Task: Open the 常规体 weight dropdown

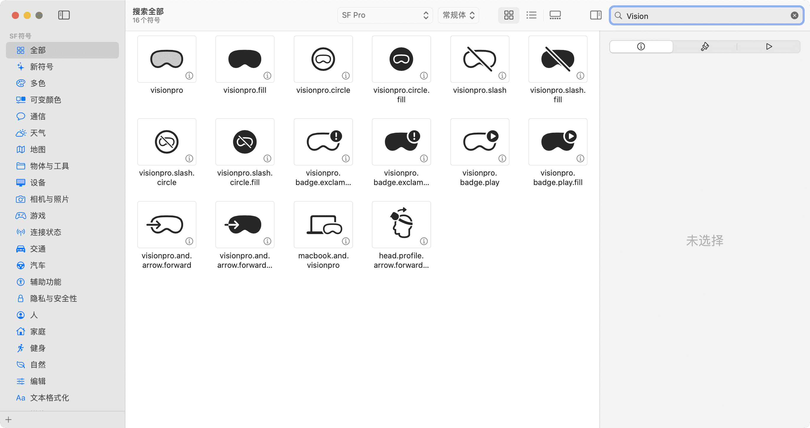Action: (458, 15)
